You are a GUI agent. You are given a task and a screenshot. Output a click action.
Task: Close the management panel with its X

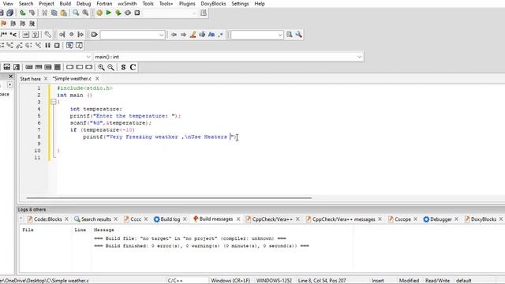coord(10,77)
